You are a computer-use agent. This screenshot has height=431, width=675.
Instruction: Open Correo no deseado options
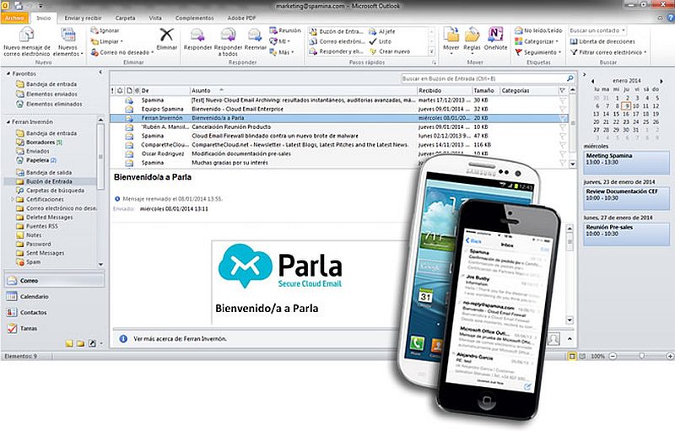(121, 52)
